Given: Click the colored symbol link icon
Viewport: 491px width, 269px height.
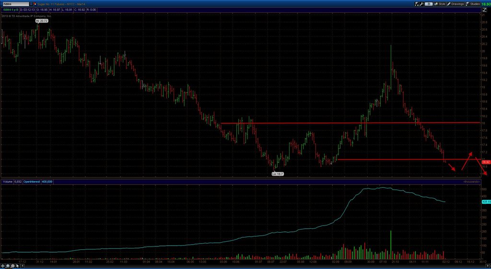Looking at the screenshot, I should pos(35,4).
